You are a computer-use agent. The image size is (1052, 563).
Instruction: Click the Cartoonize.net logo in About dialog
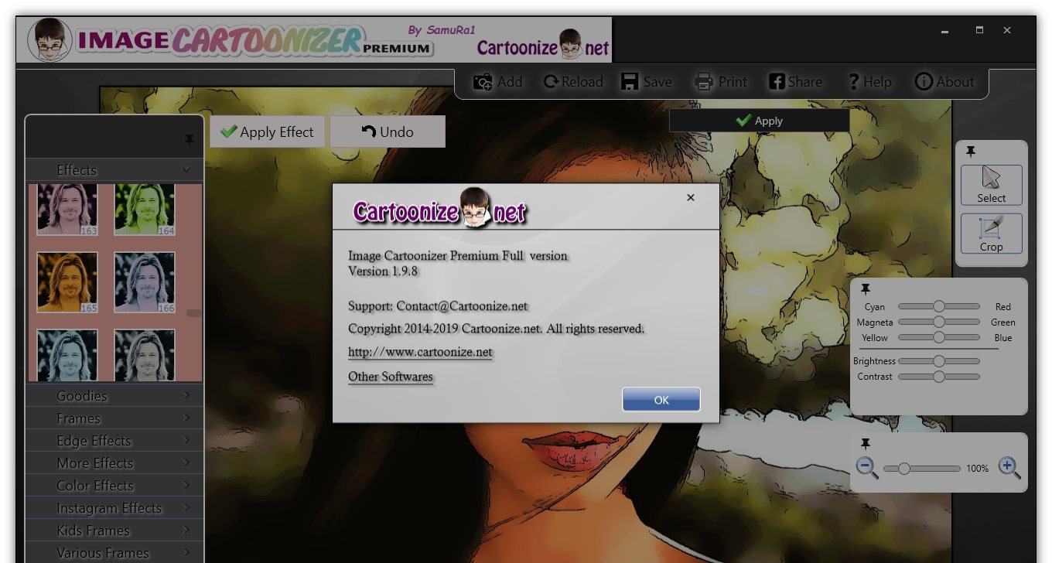point(439,208)
